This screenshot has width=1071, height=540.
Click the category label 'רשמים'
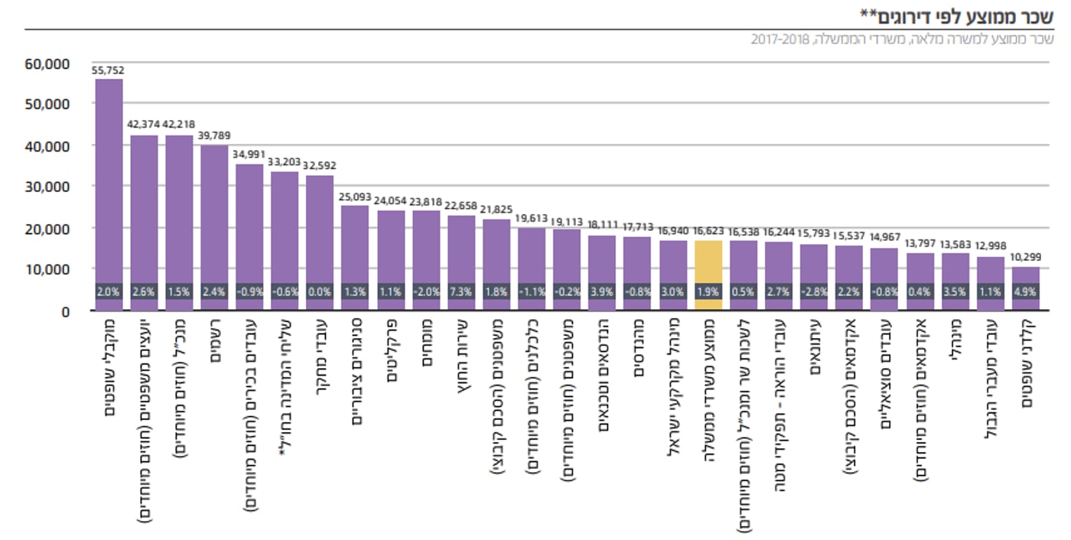tap(214, 342)
